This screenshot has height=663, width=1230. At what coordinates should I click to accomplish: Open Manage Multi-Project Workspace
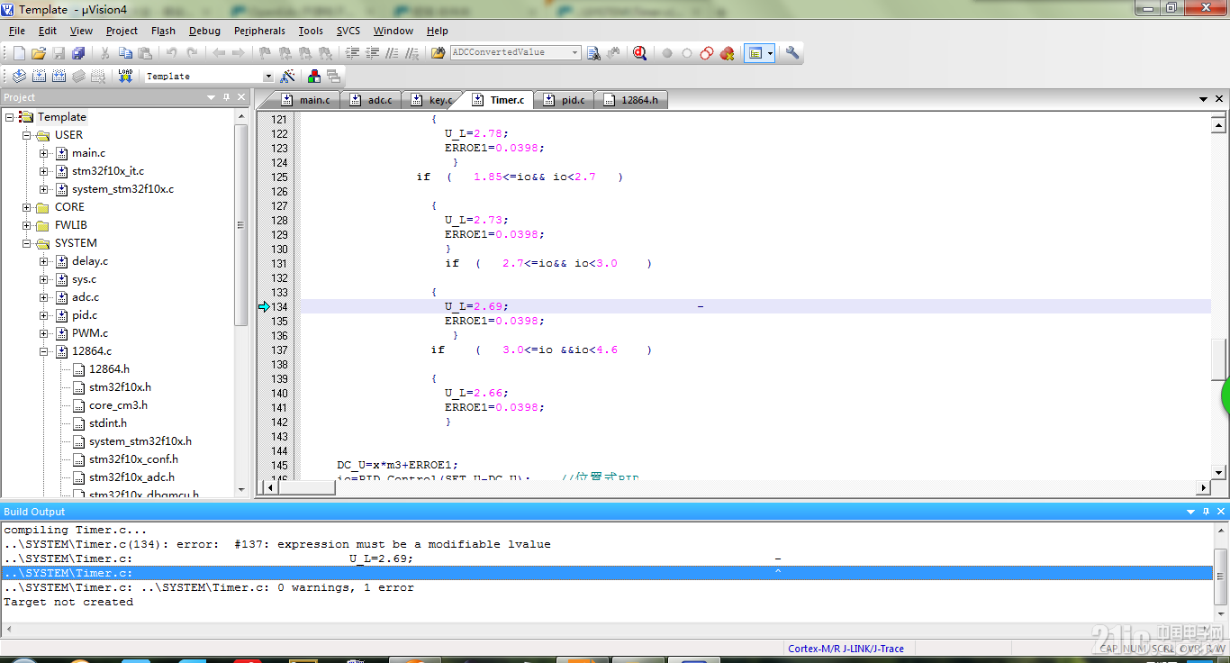coord(334,77)
